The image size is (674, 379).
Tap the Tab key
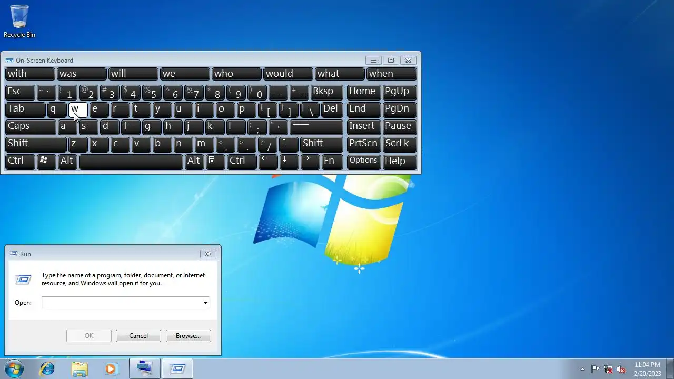[x=25, y=109]
